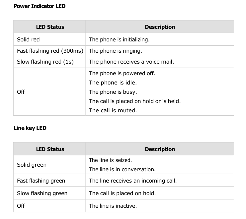Click 'The line receives an incoming call.'
Screen dimensions: 246x219
click(x=132, y=181)
